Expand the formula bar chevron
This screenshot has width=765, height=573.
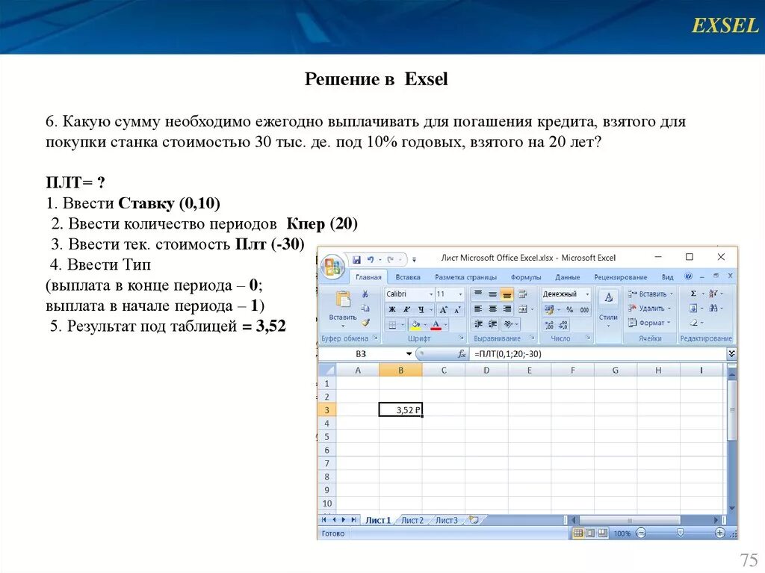coord(731,354)
